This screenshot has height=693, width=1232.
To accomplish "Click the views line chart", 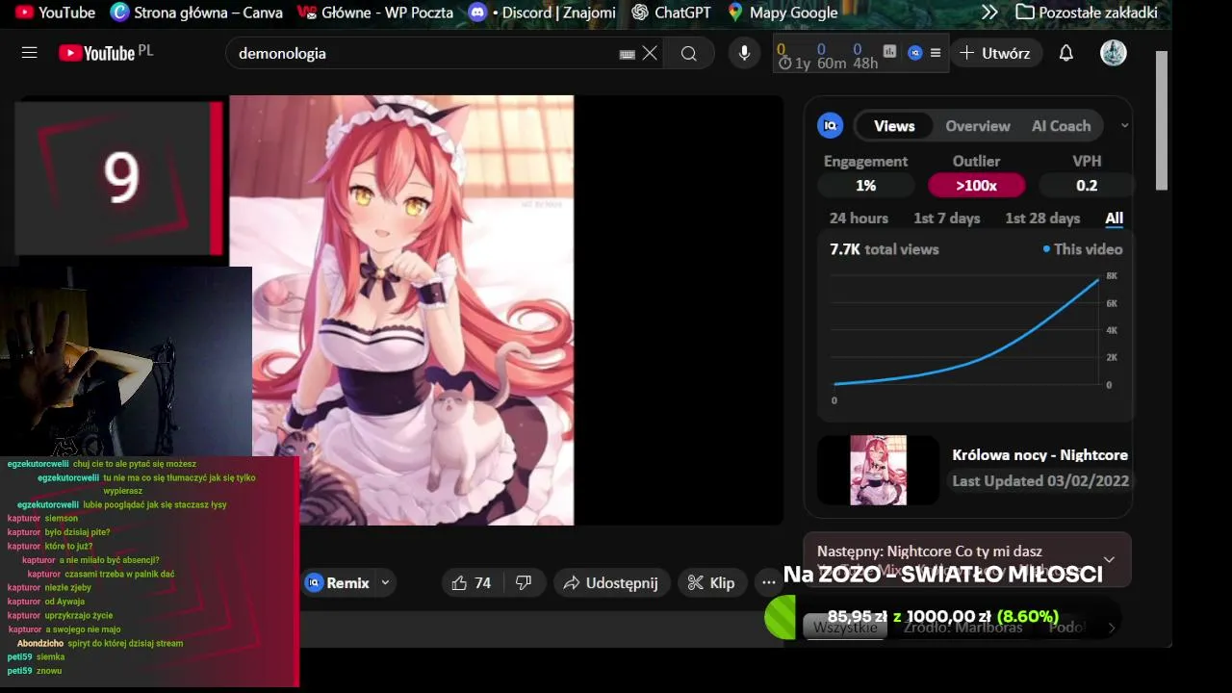I will (967, 332).
